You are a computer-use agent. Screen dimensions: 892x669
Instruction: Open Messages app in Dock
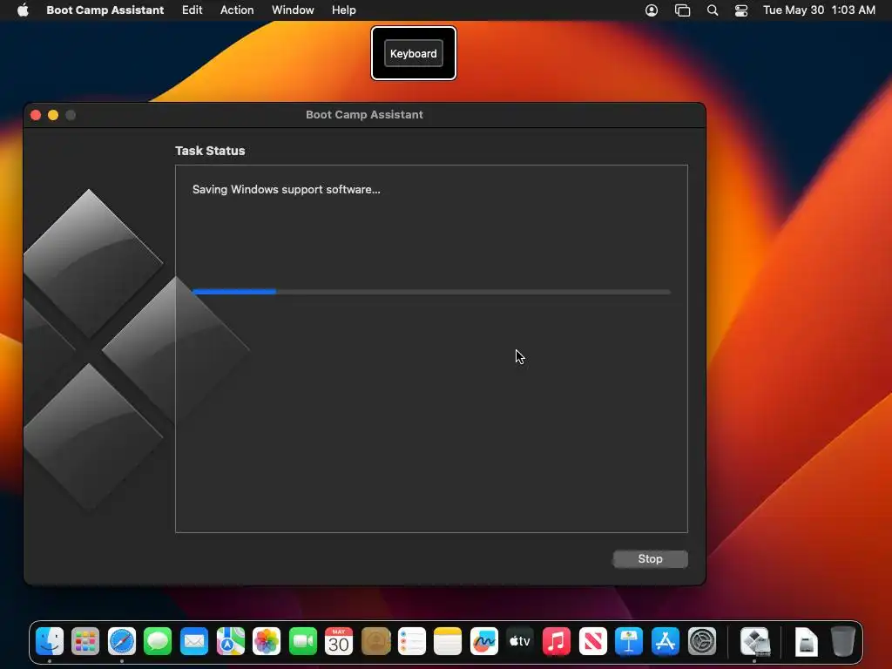click(158, 642)
